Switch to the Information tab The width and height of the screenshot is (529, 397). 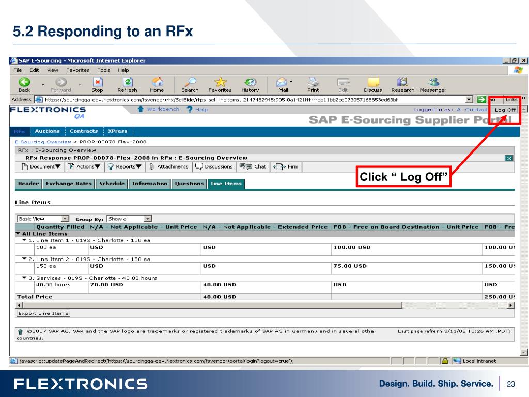150,184
